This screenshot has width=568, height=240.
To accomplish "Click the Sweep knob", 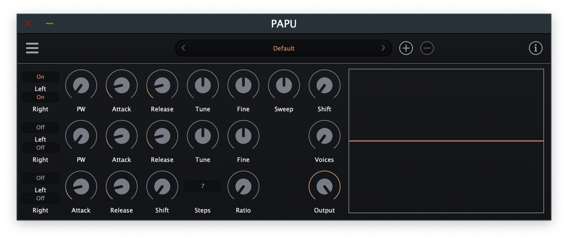I will tap(284, 85).
